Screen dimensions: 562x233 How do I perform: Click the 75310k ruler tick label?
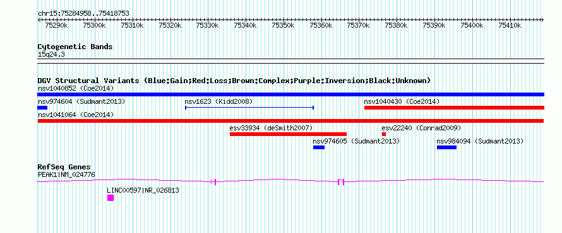point(132,25)
